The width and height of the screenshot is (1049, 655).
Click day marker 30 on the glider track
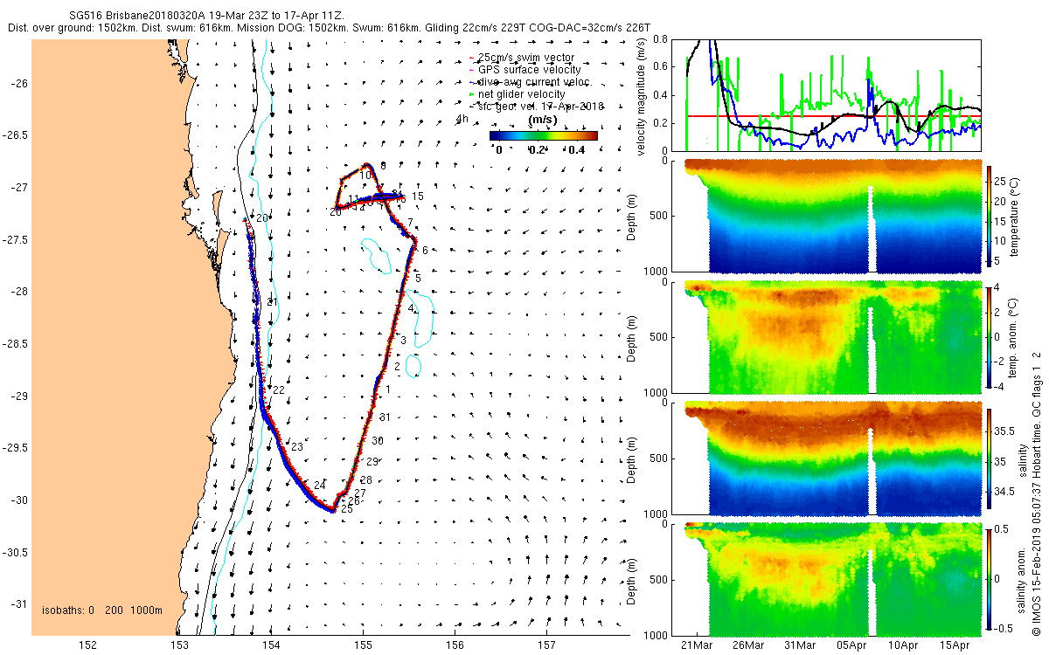[x=378, y=441]
